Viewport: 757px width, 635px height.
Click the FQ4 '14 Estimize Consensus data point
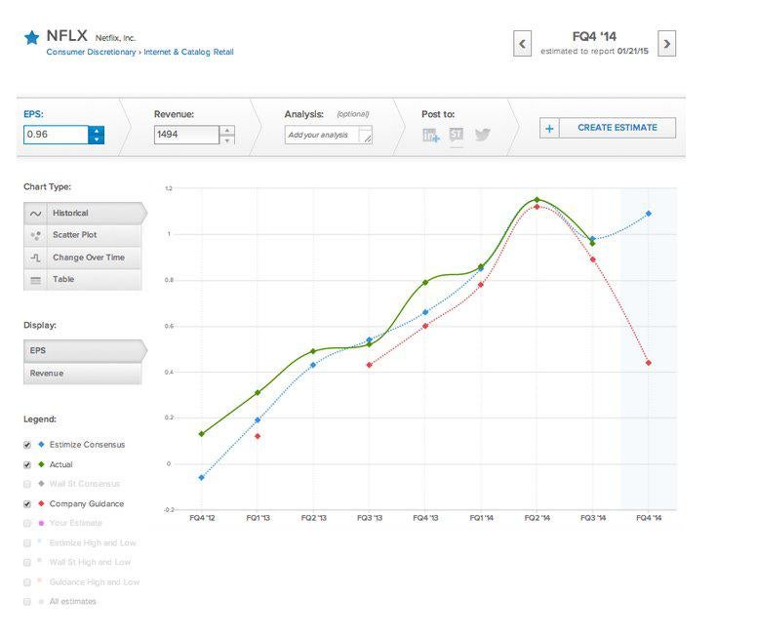coord(649,214)
